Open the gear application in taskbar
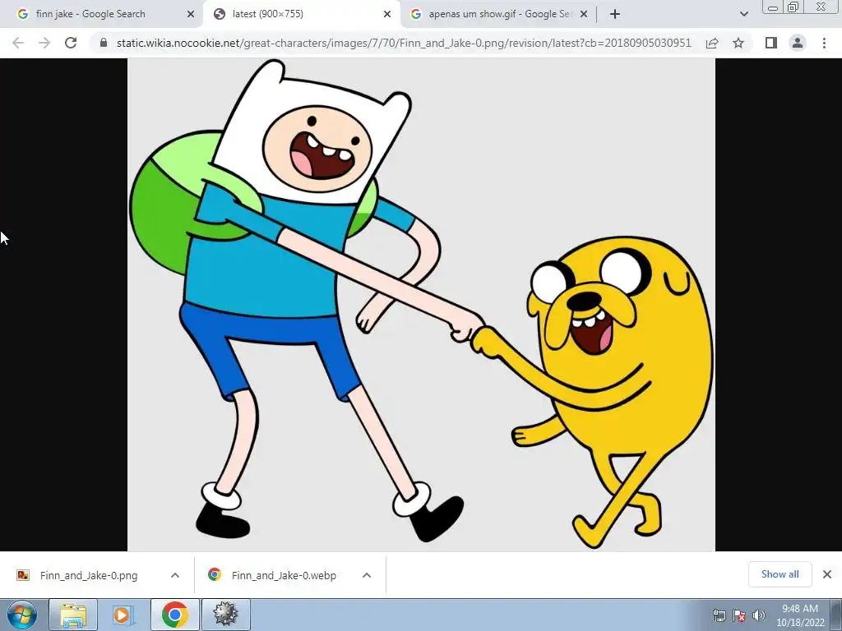Screen dimensions: 842x631 225,615
